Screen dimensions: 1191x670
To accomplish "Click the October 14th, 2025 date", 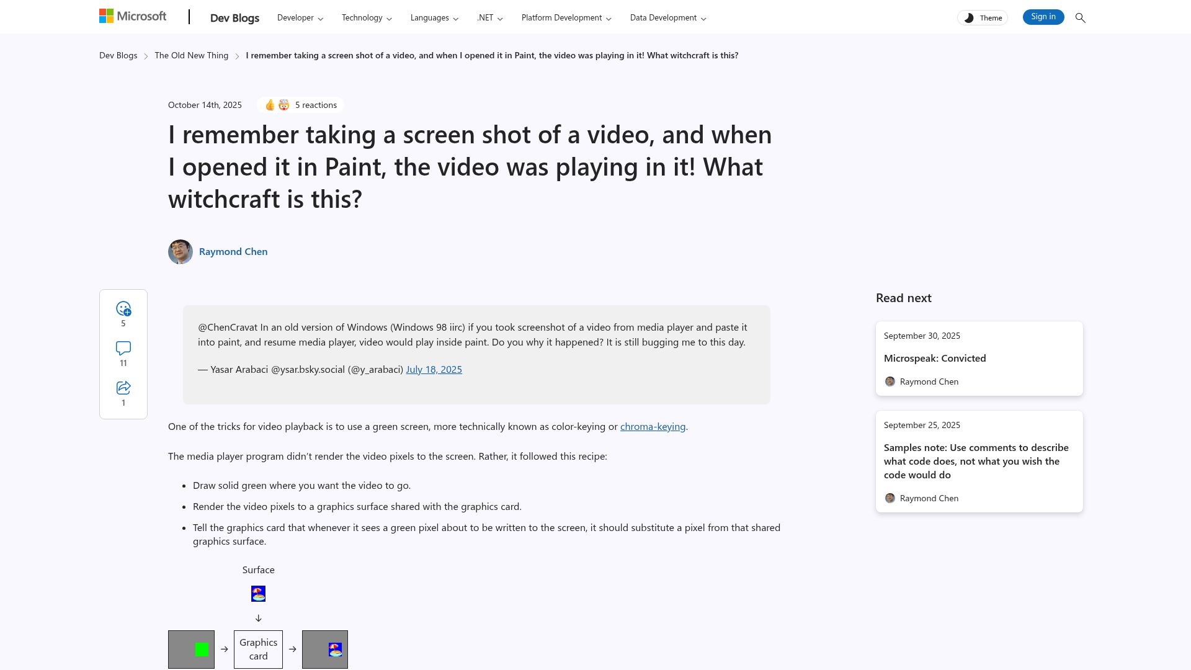I will (205, 105).
